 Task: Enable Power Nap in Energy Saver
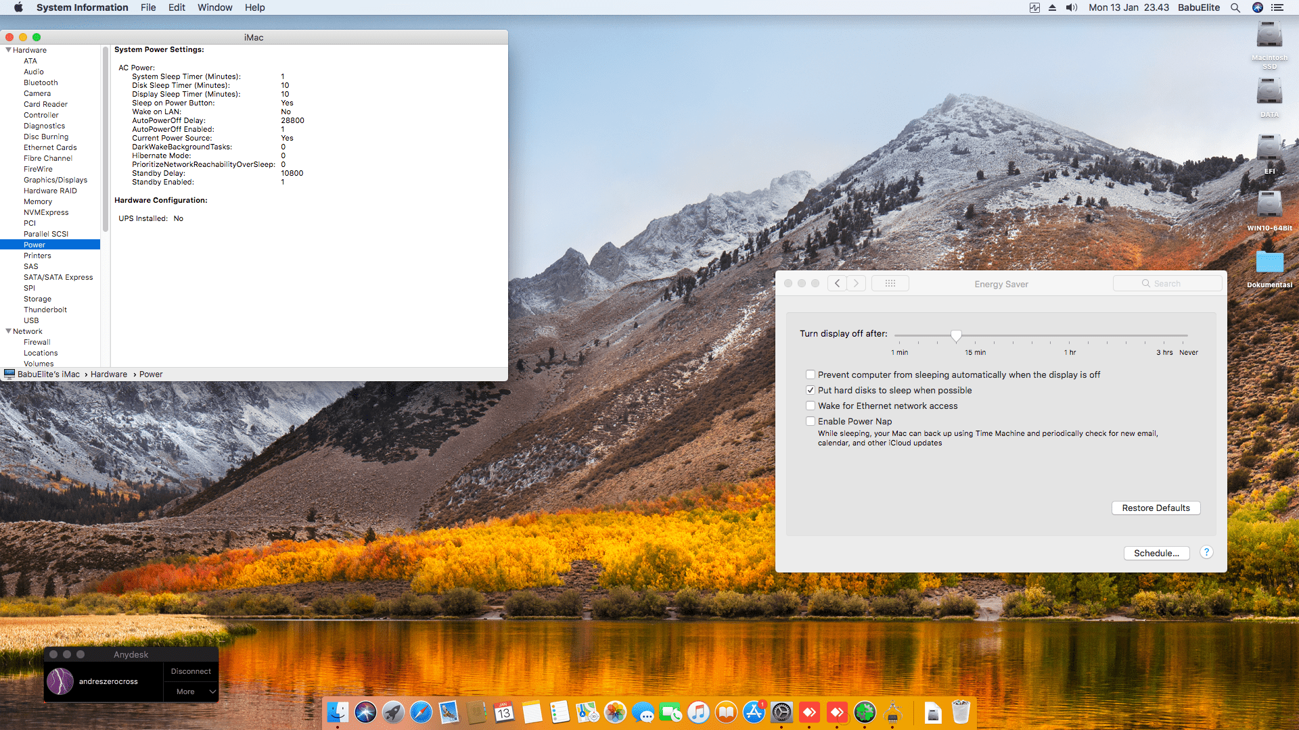(810, 420)
